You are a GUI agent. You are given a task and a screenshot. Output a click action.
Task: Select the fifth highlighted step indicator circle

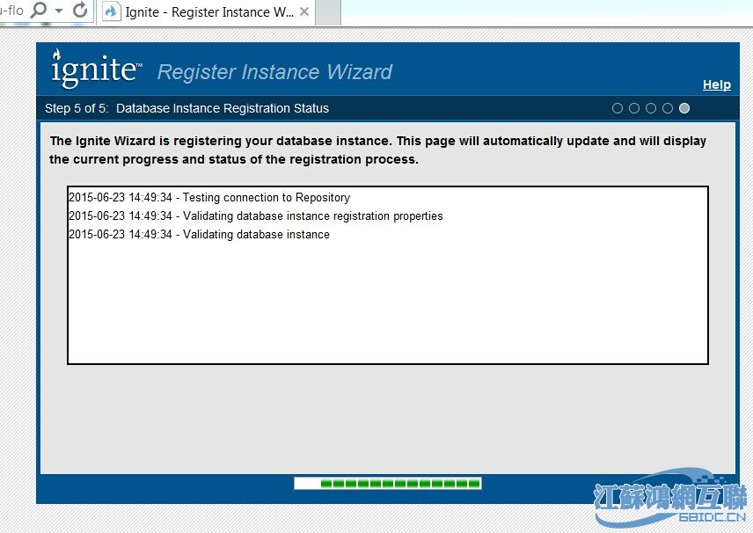pos(684,108)
